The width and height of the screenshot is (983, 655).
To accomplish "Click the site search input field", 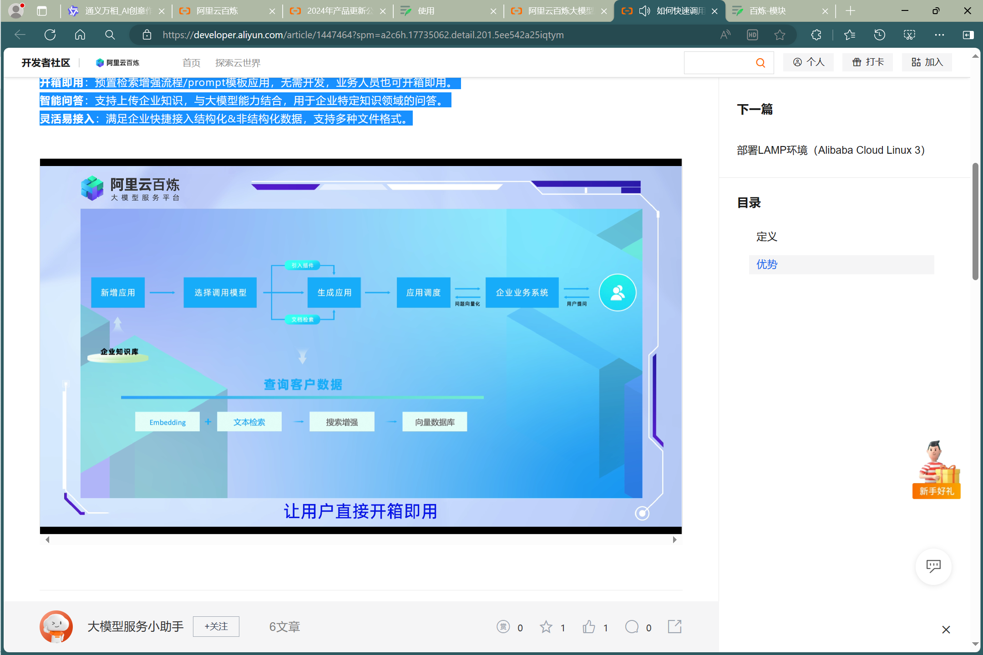I will (x=719, y=63).
